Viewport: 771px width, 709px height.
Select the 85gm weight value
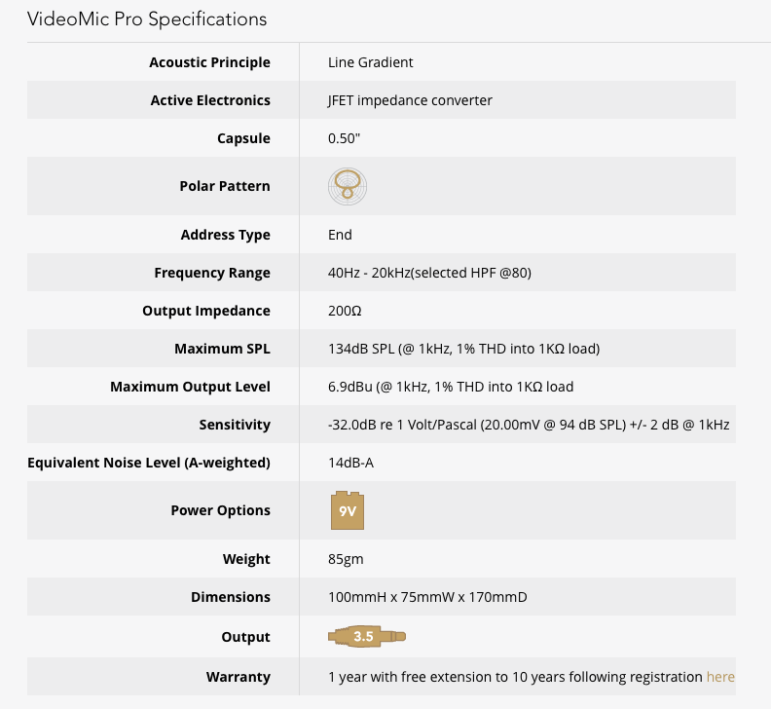tap(346, 559)
